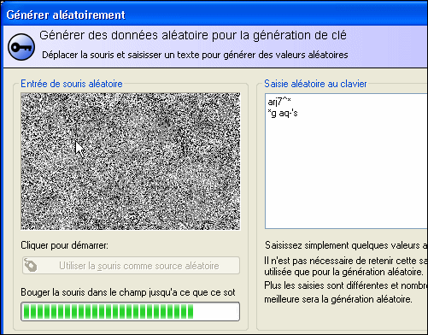Image resolution: width=428 pixels, height=335 pixels.
Task: Click the typed line 'arj7^*'
Action: click(x=279, y=102)
